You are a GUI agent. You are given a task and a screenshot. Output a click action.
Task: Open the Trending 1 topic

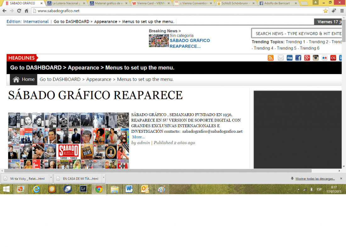(x=295, y=42)
